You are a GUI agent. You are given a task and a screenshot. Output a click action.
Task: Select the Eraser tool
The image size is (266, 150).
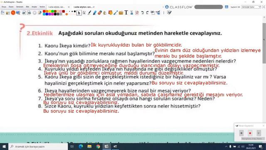point(100,13)
